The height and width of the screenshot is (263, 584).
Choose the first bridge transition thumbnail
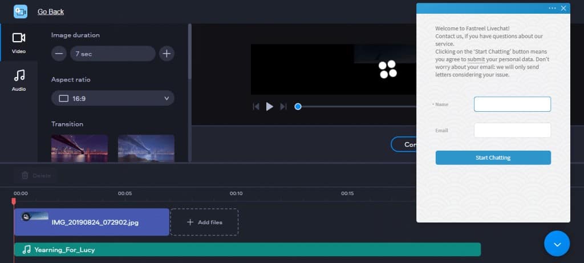pyautogui.click(x=80, y=148)
